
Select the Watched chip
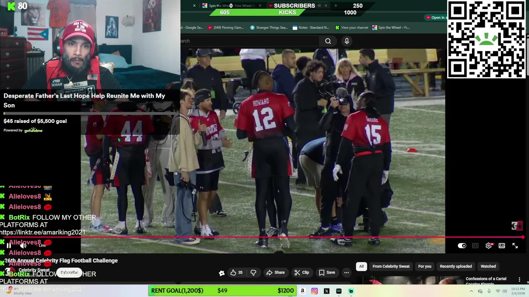point(488,266)
